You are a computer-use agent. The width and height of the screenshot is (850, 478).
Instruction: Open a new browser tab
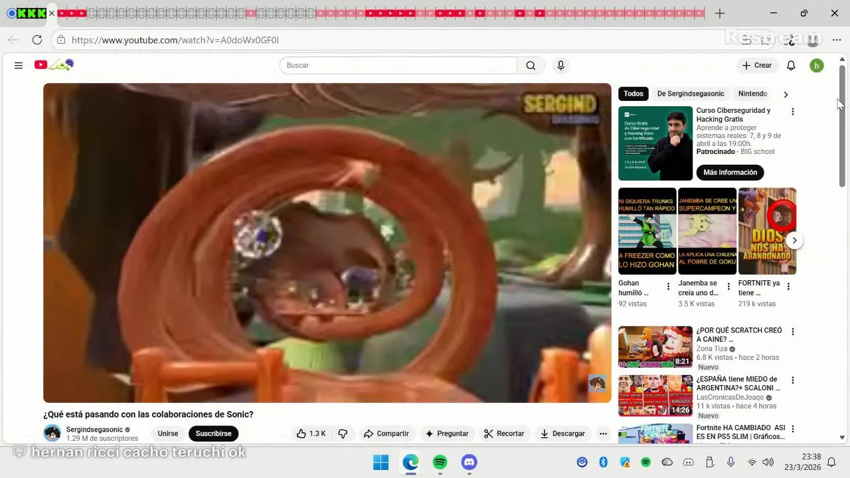click(x=720, y=13)
